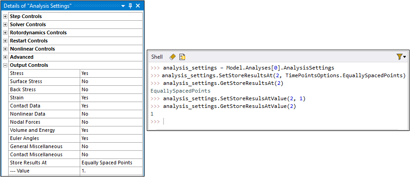Click the eraser clear icon in Shell
Screen dimensions: 410x177
[x=172, y=57]
